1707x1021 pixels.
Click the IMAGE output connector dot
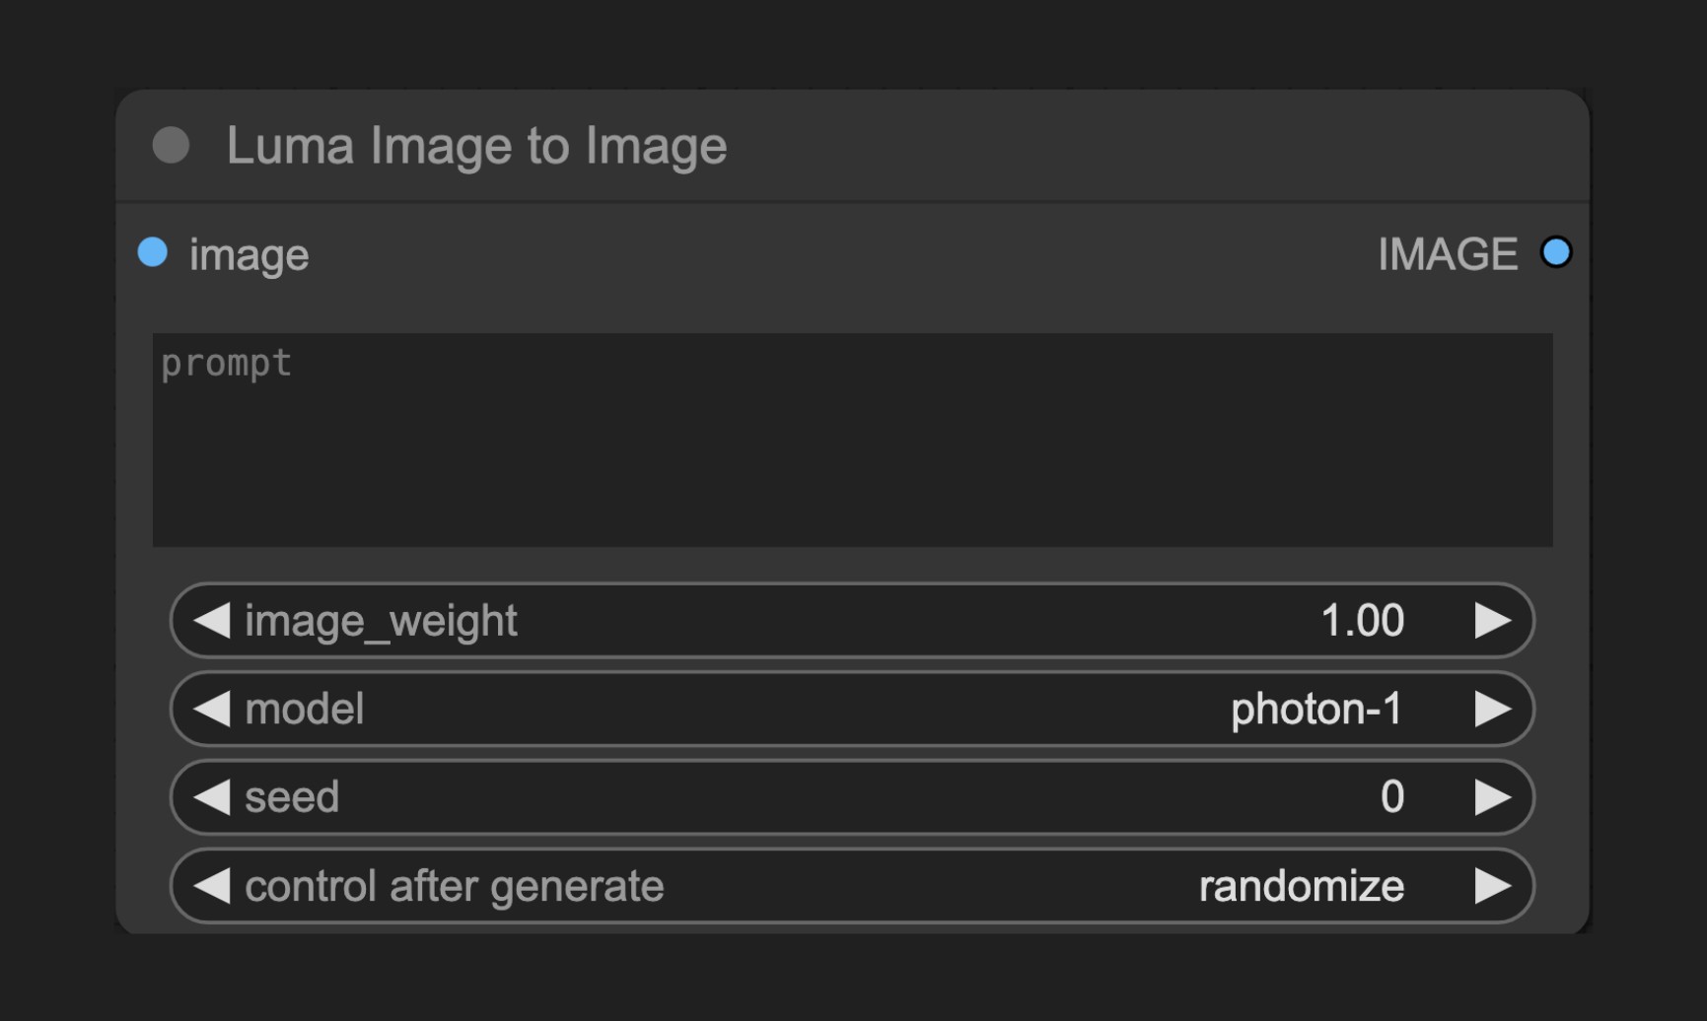pos(1555,252)
